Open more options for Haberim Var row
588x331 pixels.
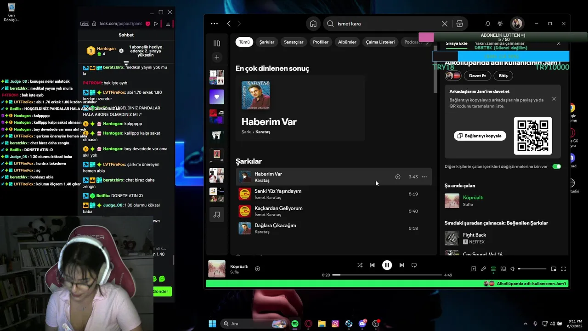(x=424, y=177)
